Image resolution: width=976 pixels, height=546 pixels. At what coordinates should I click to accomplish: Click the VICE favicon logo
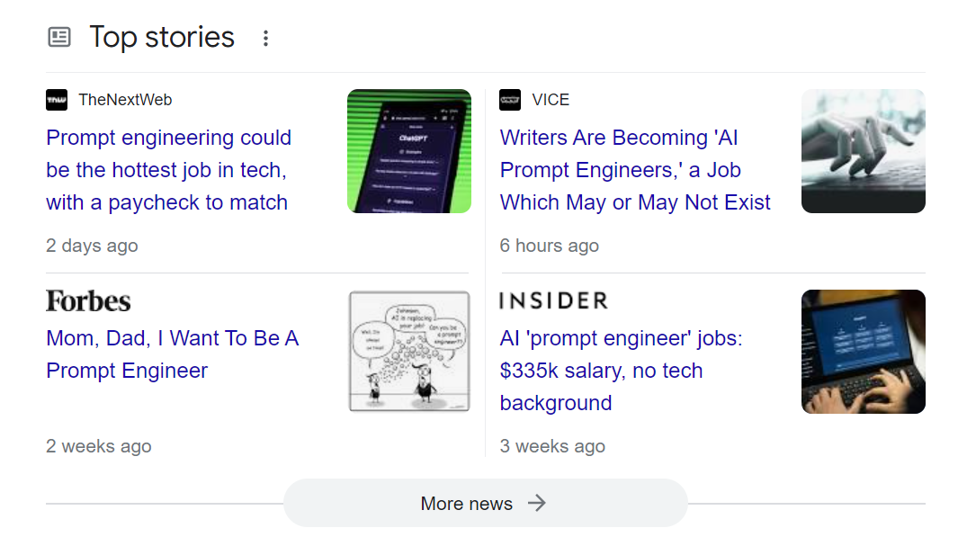tap(510, 100)
